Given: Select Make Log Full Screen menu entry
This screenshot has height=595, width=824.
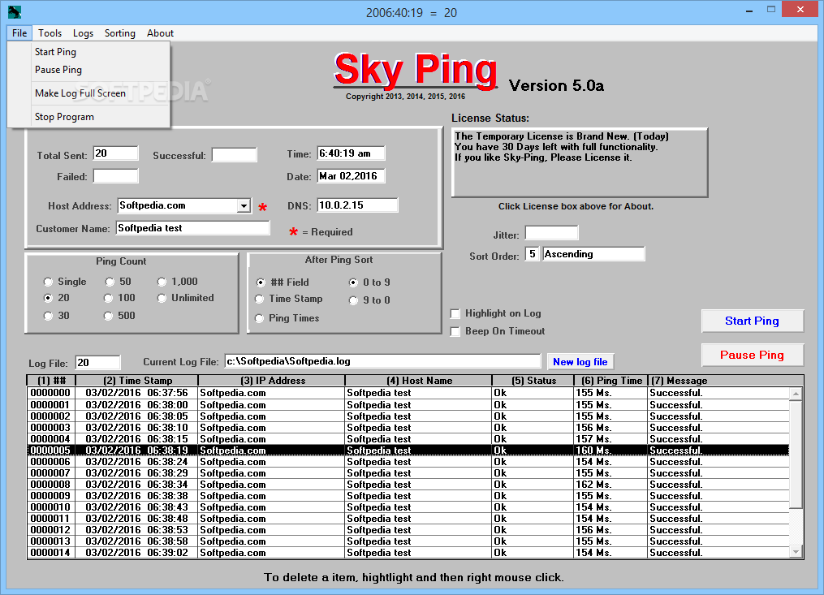Looking at the screenshot, I should (x=80, y=93).
